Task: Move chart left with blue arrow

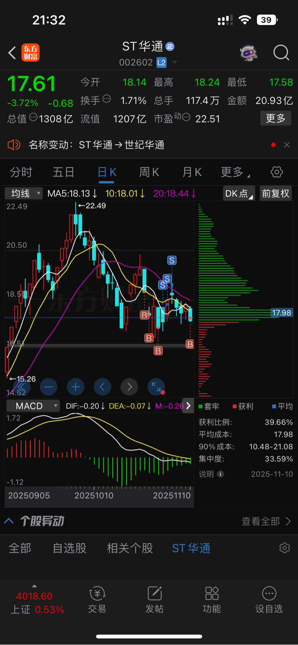Action: (102, 387)
